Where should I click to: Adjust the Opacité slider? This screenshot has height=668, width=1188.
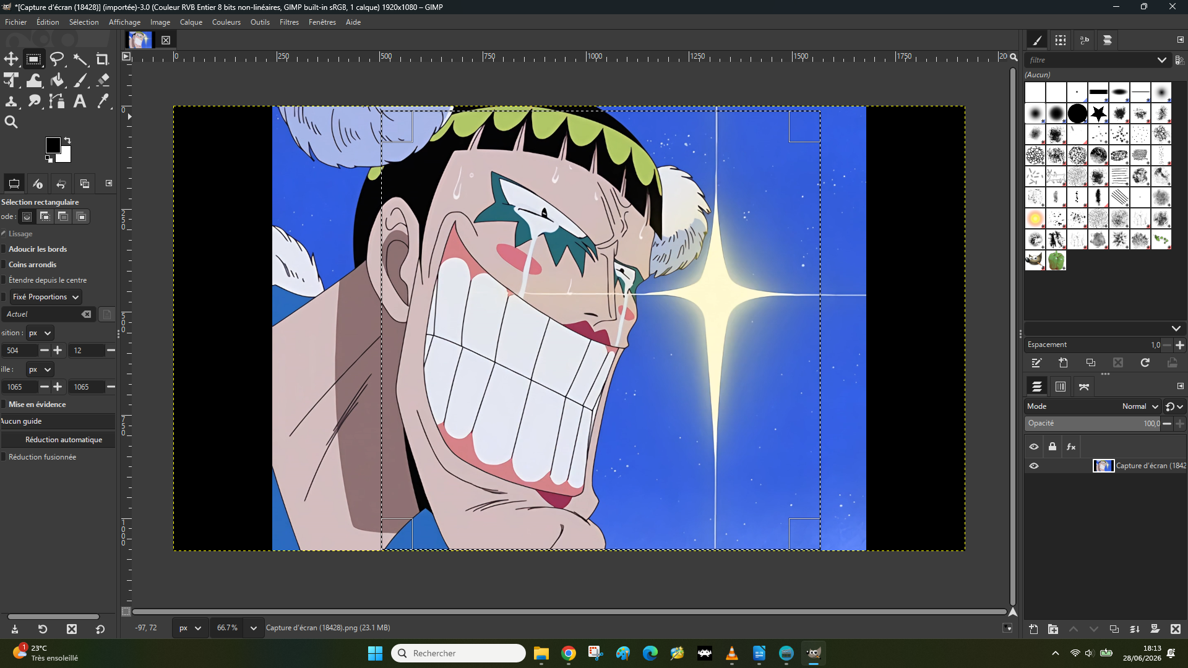(1092, 424)
